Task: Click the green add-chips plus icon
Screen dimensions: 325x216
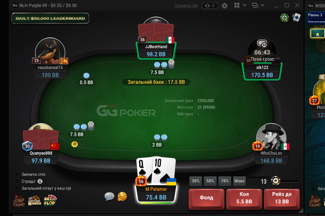Action: click(x=284, y=18)
